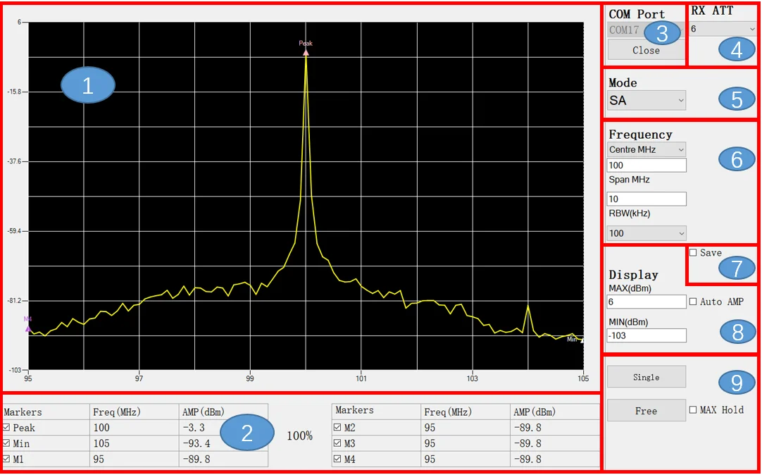762x475 pixels.
Task: Uncheck the Min marker checkbox
Action: [7, 444]
